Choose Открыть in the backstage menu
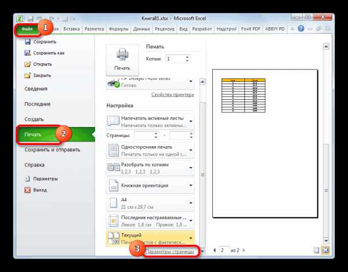The height and width of the screenshot is (272, 348). pyautogui.click(x=38, y=64)
